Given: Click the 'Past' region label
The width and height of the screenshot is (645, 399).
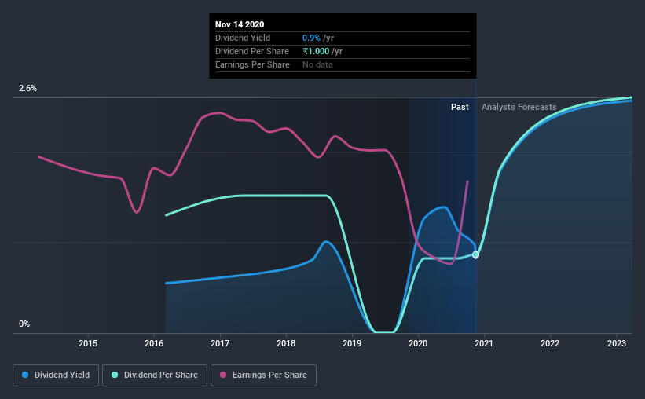Looking at the screenshot, I should coord(460,107).
